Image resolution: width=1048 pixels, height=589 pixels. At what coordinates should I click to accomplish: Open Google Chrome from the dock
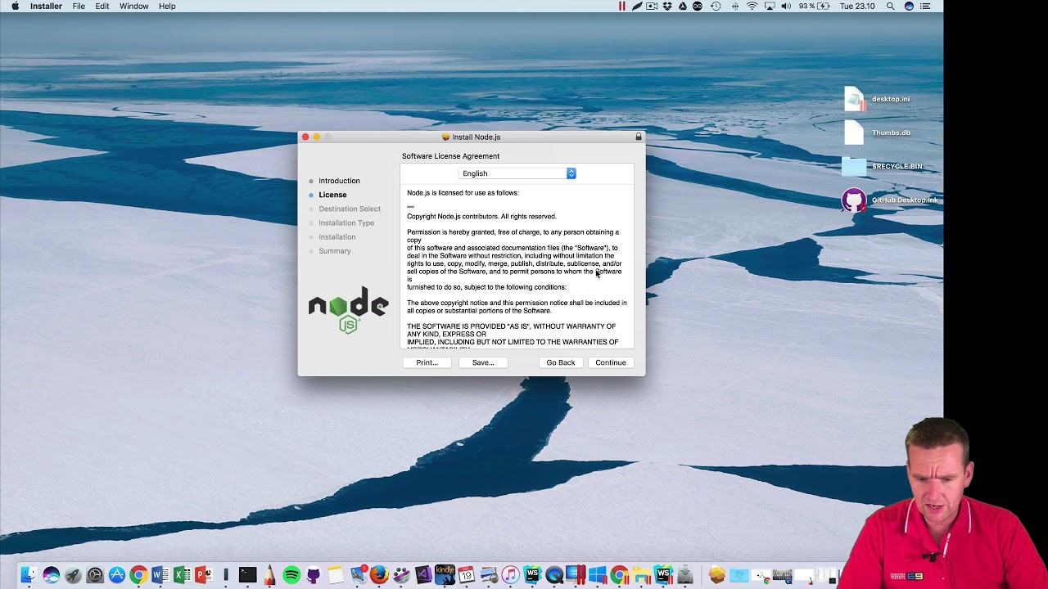(x=138, y=575)
